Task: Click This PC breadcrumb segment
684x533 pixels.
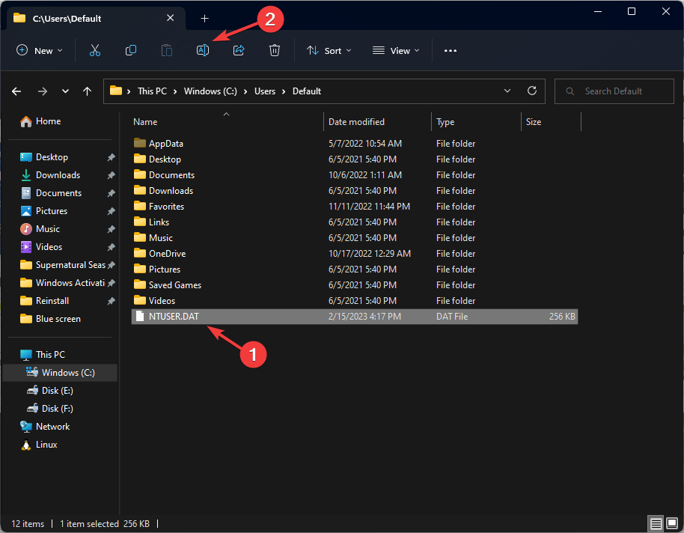Action: (152, 91)
